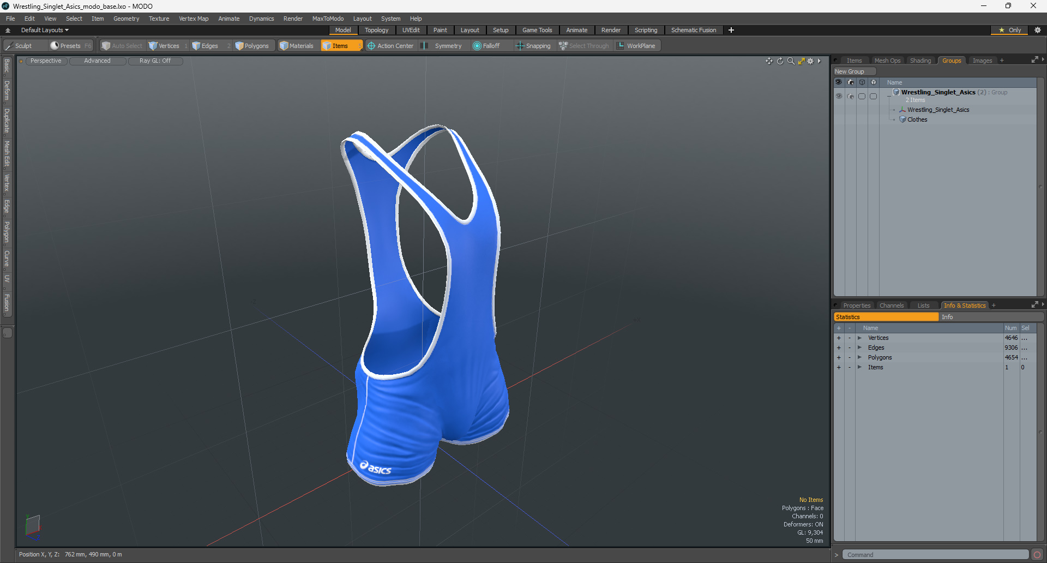The image size is (1047, 563).
Task: Open the Vertex Map menu
Action: click(x=194, y=19)
